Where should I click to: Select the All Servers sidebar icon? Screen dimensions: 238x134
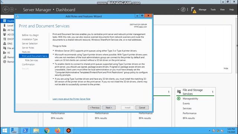point(4,30)
